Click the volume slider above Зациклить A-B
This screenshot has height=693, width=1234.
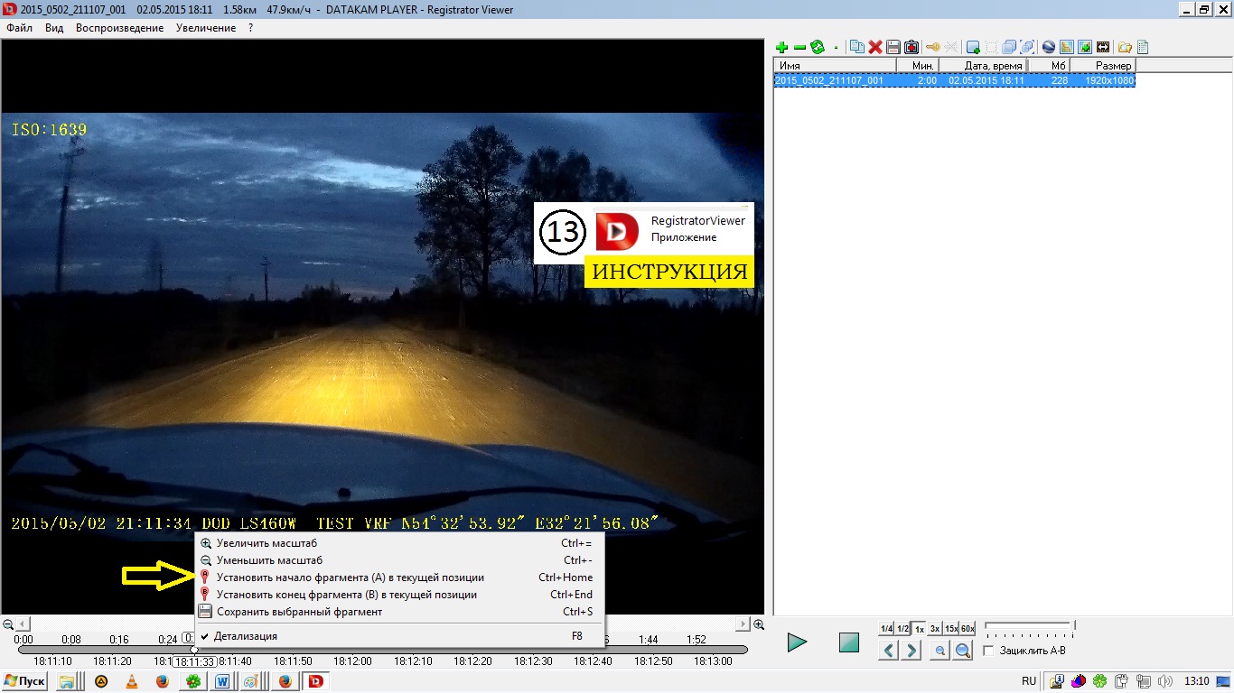[1028, 626]
